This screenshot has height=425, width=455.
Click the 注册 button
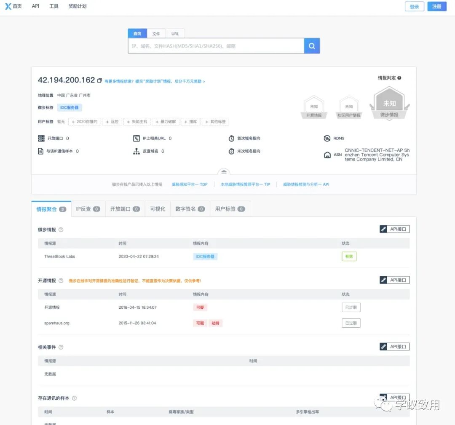point(437,6)
